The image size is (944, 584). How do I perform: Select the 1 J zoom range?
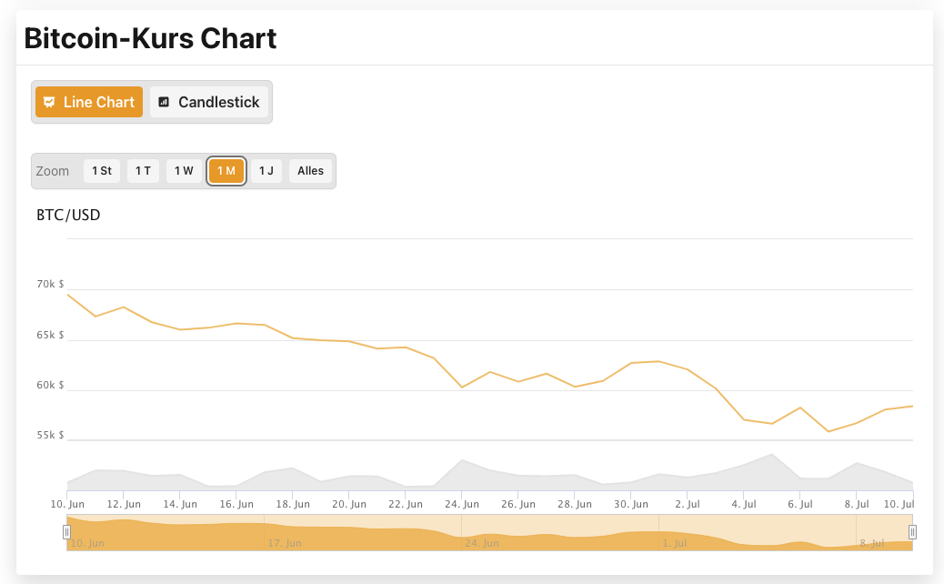pos(266,171)
